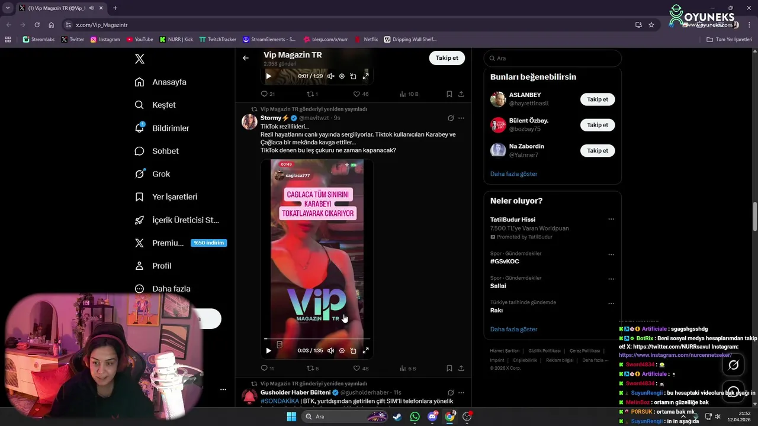Image resolution: width=758 pixels, height=426 pixels.
Task: Expand Daha fazla sidebar menu
Action: pos(162,289)
